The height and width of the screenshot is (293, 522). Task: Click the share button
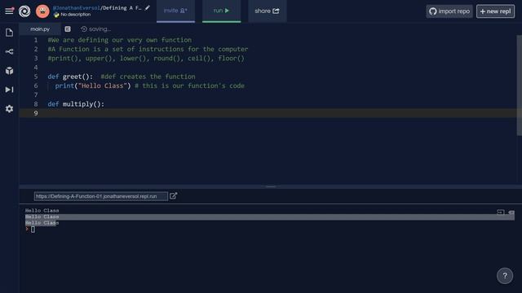(x=267, y=11)
